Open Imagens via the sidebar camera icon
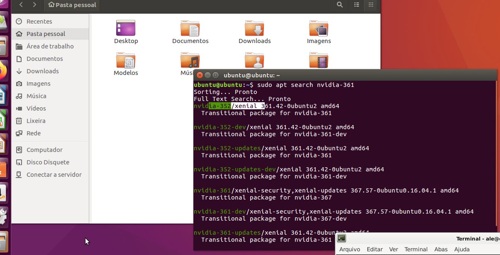This screenshot has width=500, height=255. (19, 84)
